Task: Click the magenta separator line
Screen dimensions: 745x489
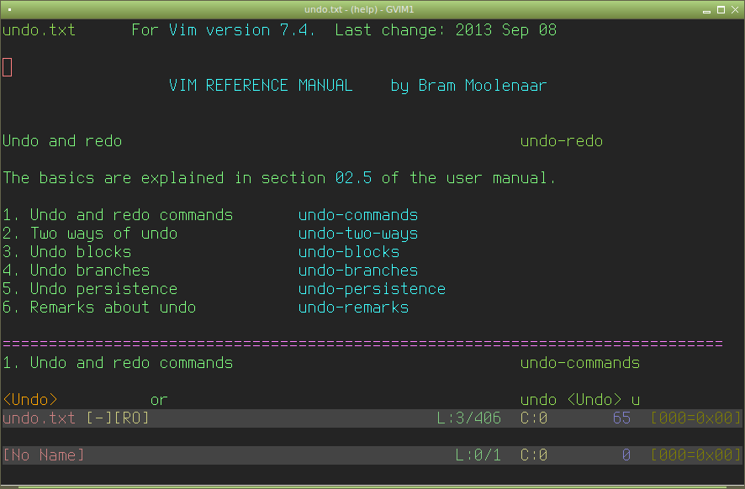Action: coord(362,344)
